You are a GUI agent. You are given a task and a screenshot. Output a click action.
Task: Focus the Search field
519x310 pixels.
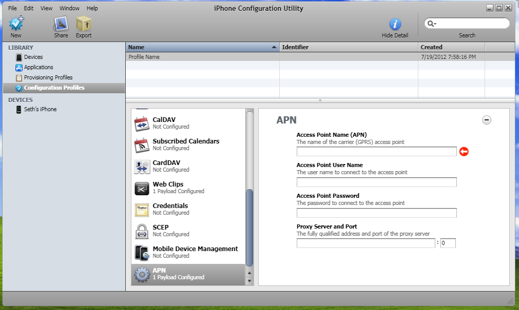(467, 24)
